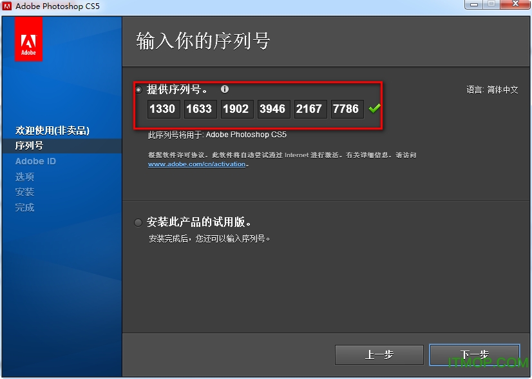Click the serial field containing 3946
The image size is (532, 379).
coord(274,109)
